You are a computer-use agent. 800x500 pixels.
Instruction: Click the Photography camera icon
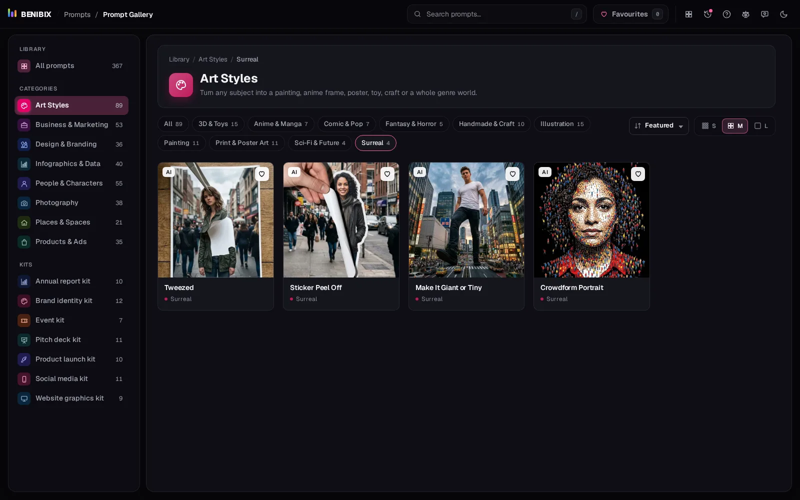(24, 203)
